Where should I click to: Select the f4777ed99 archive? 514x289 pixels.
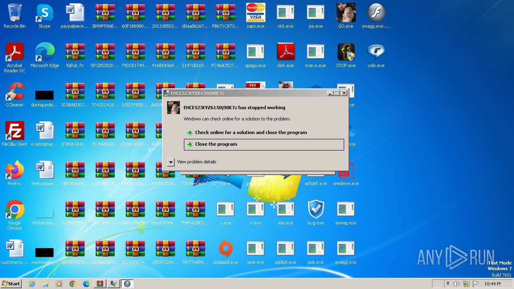coord(195,252)
